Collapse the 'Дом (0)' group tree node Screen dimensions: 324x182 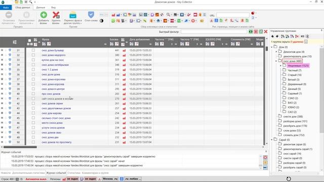click(272, 47)
